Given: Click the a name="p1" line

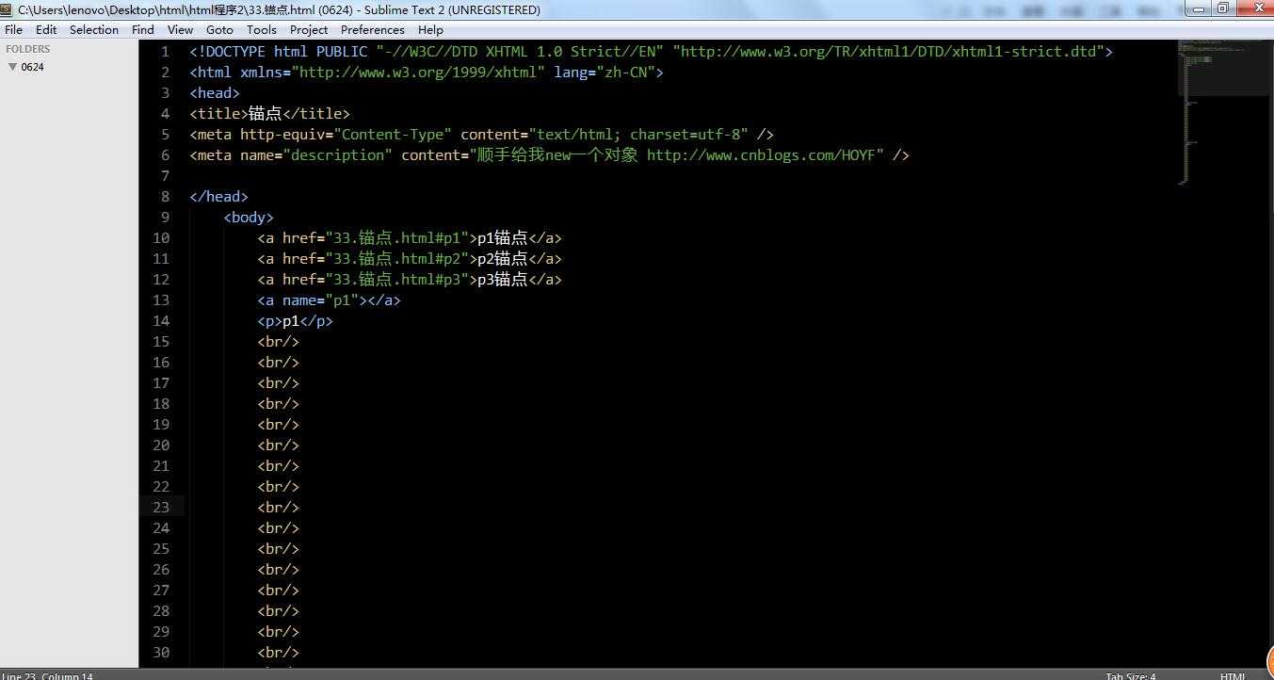Looking at the screenshot, I should pyautogui.click(x=329, y=300).
